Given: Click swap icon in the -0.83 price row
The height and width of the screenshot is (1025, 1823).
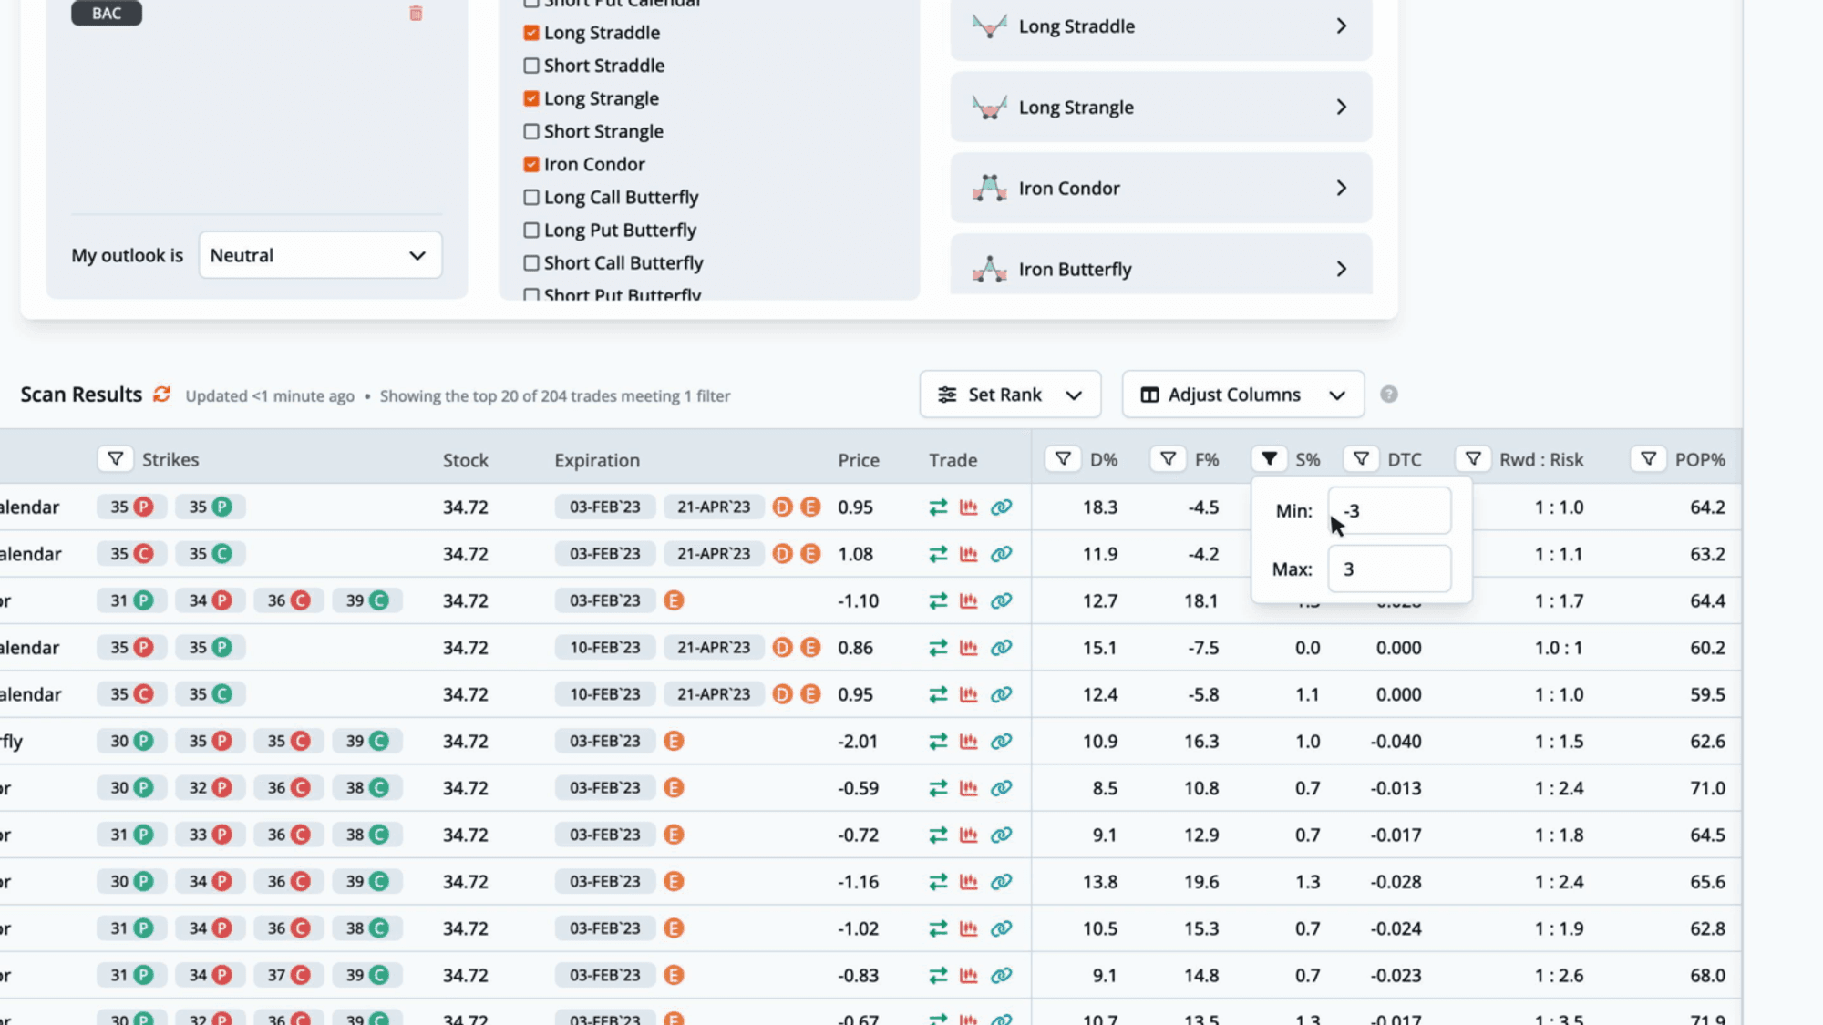Looking at the screenshot, I should point(938,975).
